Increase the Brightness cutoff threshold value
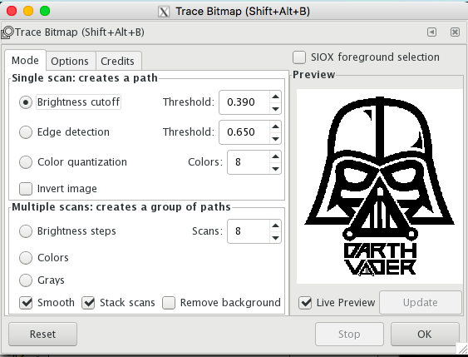468x357 pixels. point(275,97)
